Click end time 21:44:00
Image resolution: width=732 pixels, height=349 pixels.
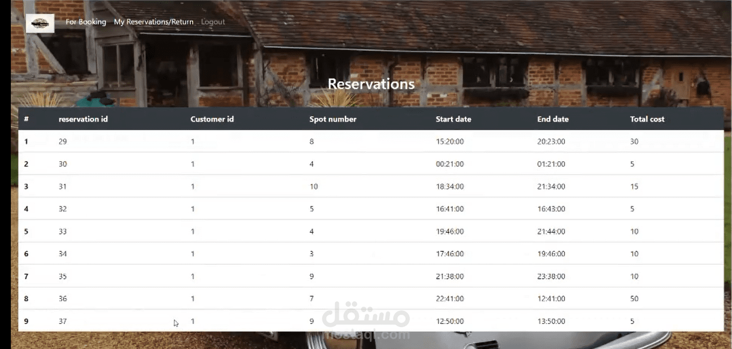click(x=551, y=232)
